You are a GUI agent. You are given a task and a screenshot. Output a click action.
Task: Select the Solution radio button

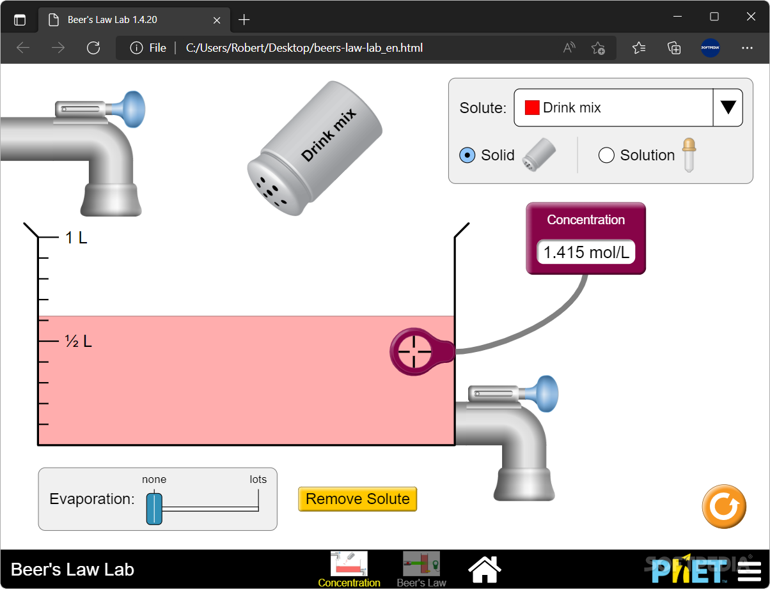(606, 155)
